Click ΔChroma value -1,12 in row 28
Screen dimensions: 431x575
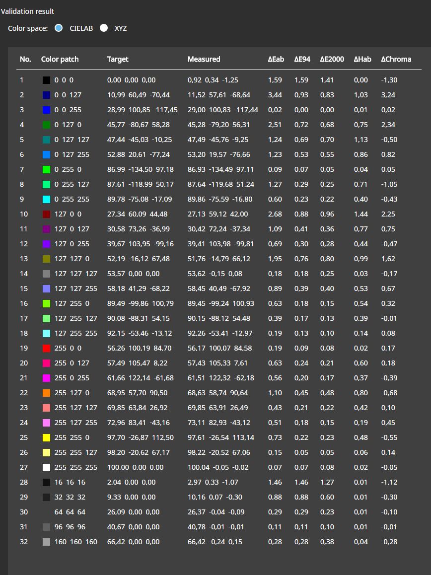(389, 482)
